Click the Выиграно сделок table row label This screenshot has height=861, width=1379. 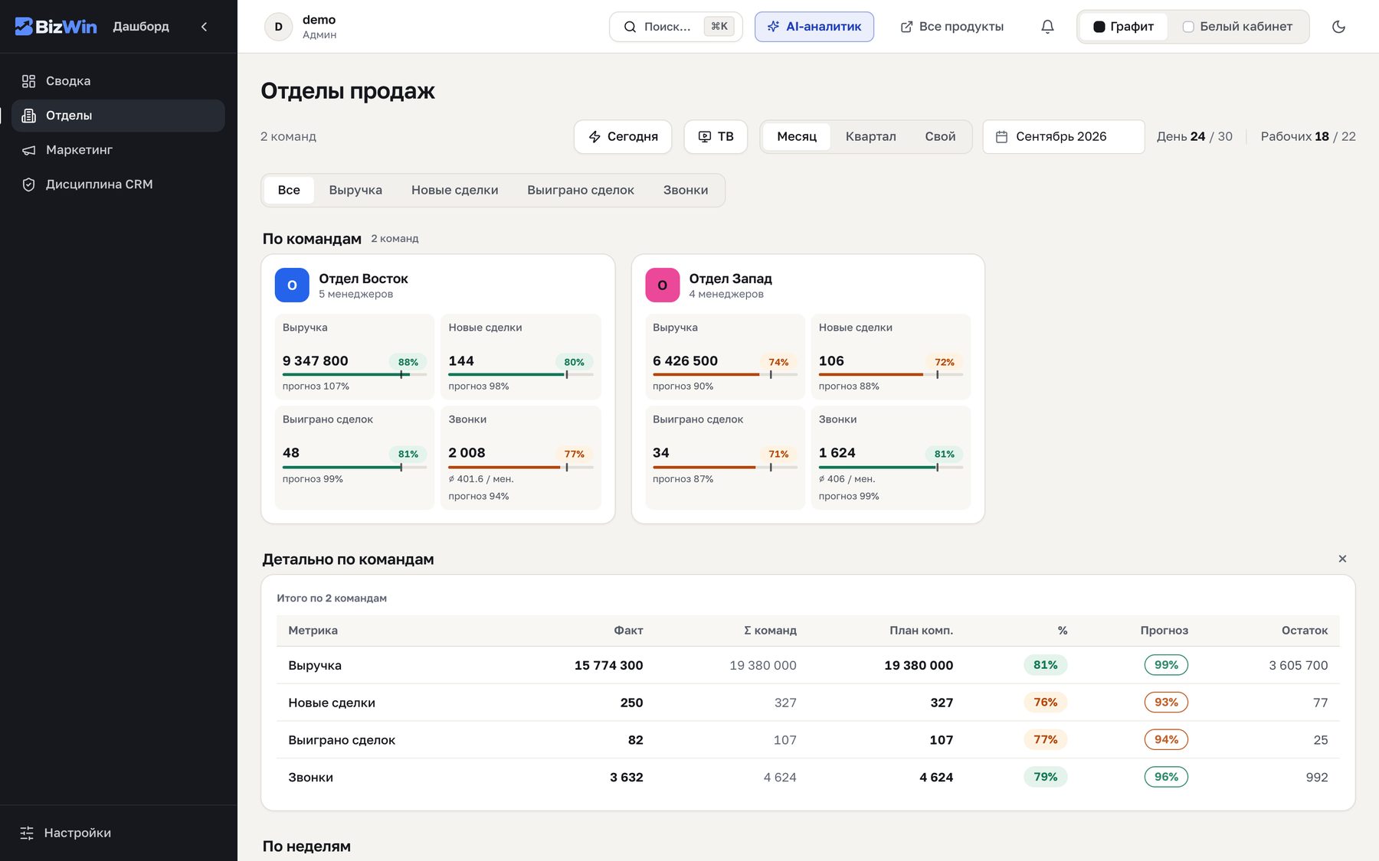coord(342,740)
